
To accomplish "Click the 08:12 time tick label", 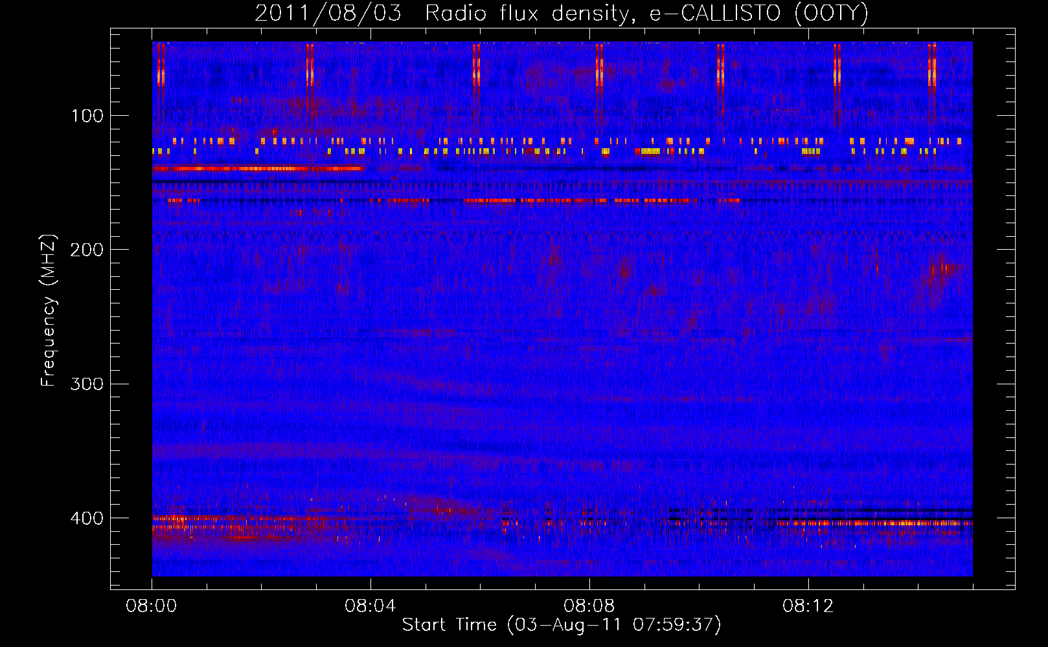I will (x=808, y=606).
